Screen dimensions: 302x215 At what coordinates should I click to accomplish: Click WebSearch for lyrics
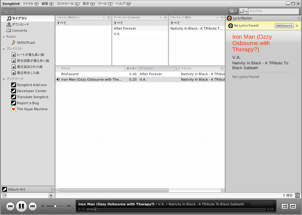[x=284, y=26]
